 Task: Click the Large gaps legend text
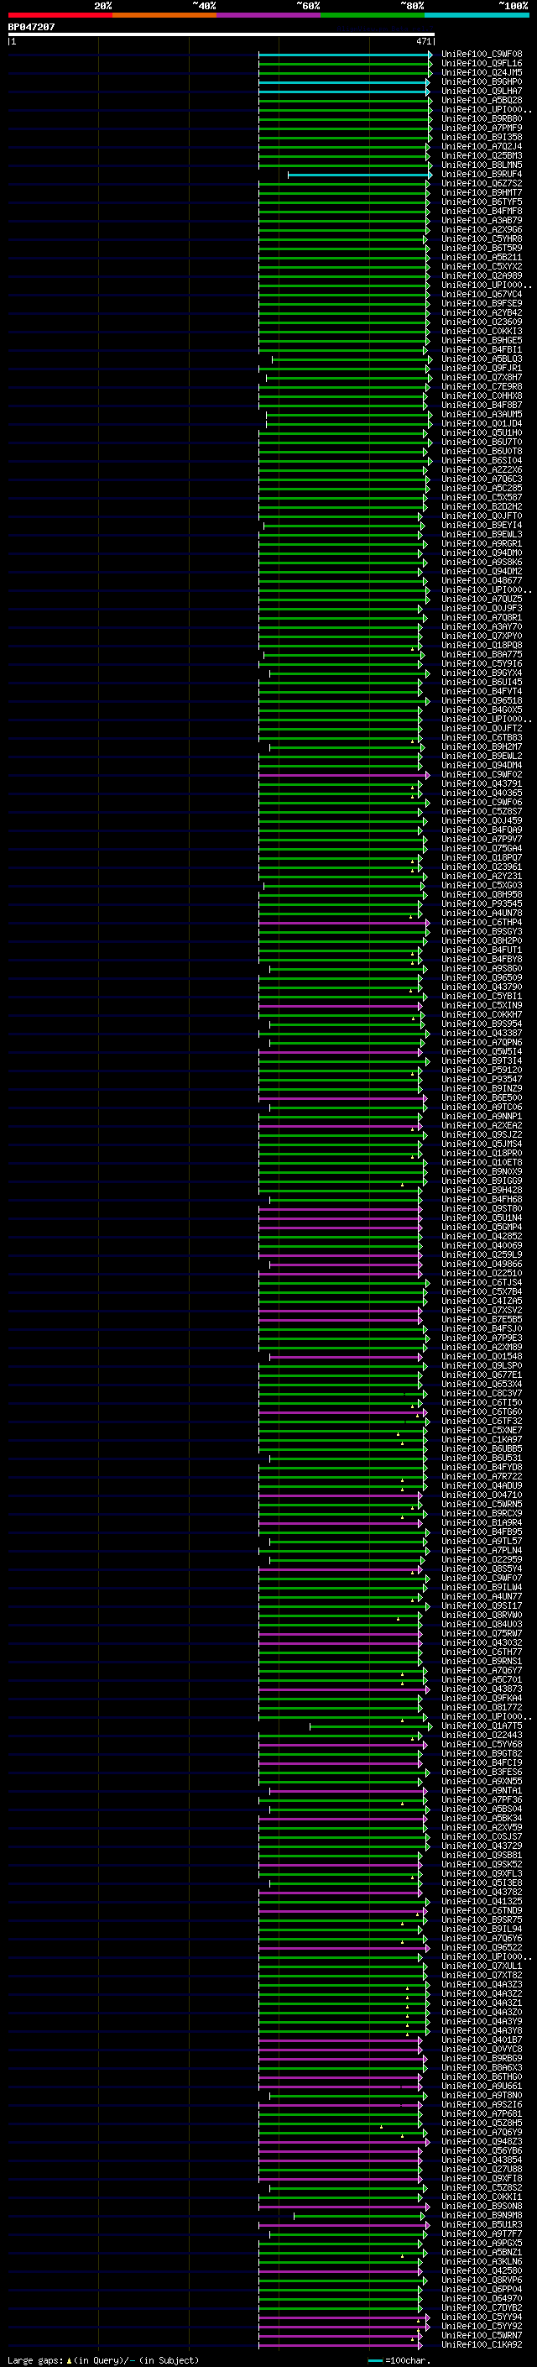(x=103, y=2359)
